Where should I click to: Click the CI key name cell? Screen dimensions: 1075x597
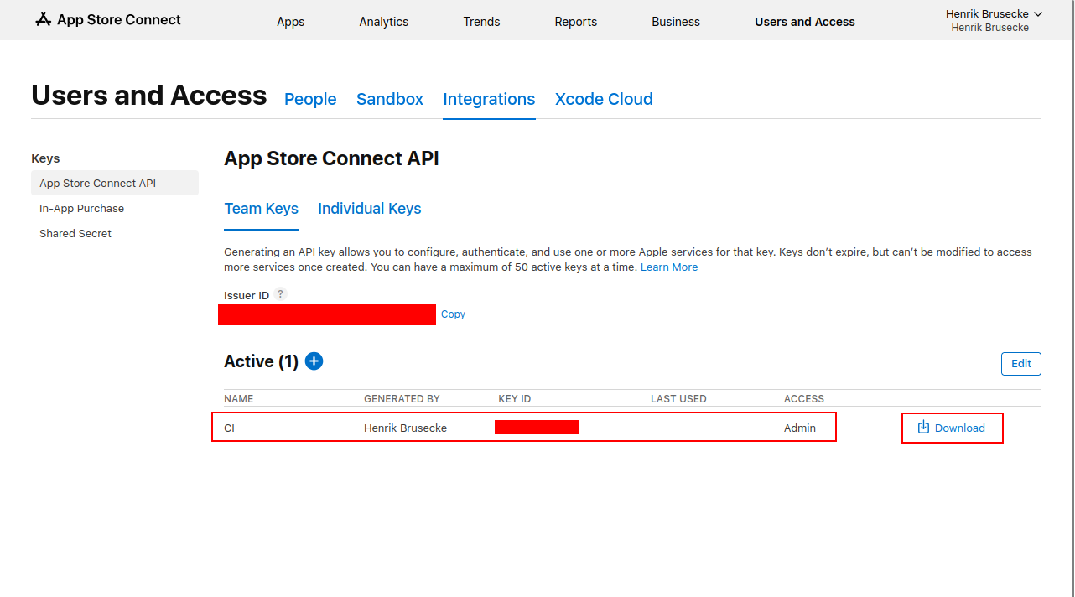click(x=229, y=428)
